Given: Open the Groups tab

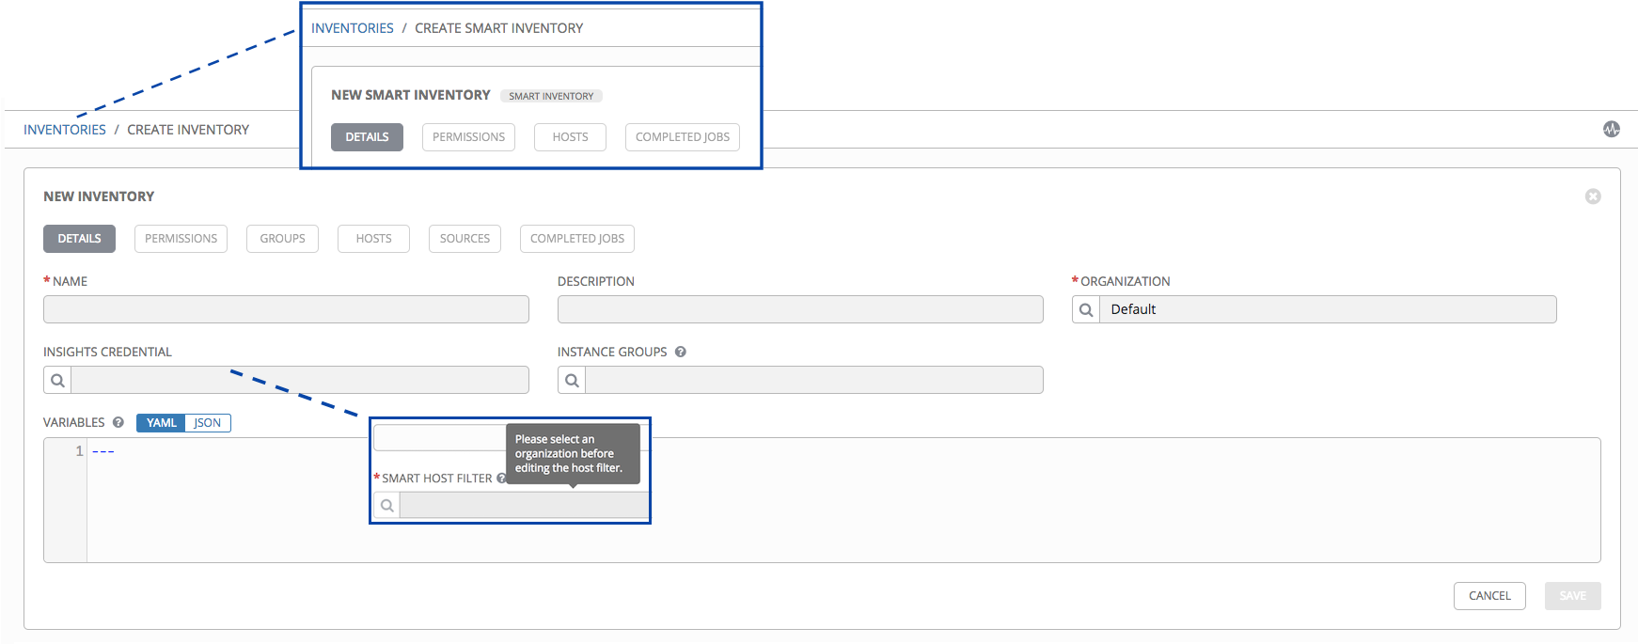Looking at the screenshot, I should (282, 239).
